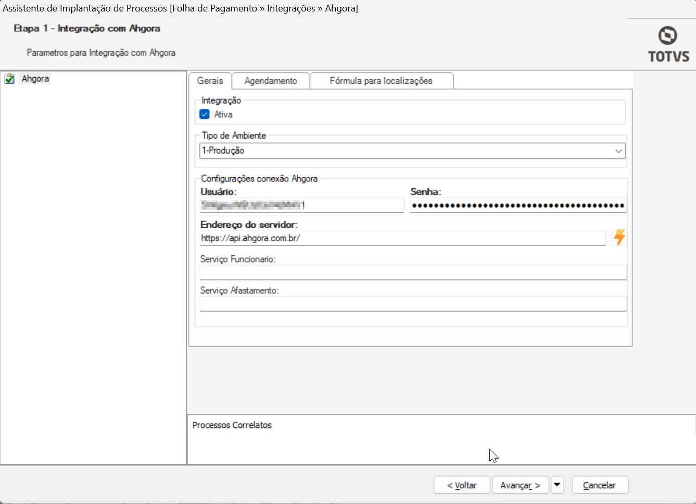
Task: Click the 'Tipo de Ambiente' group label
Action: [234, 136]
